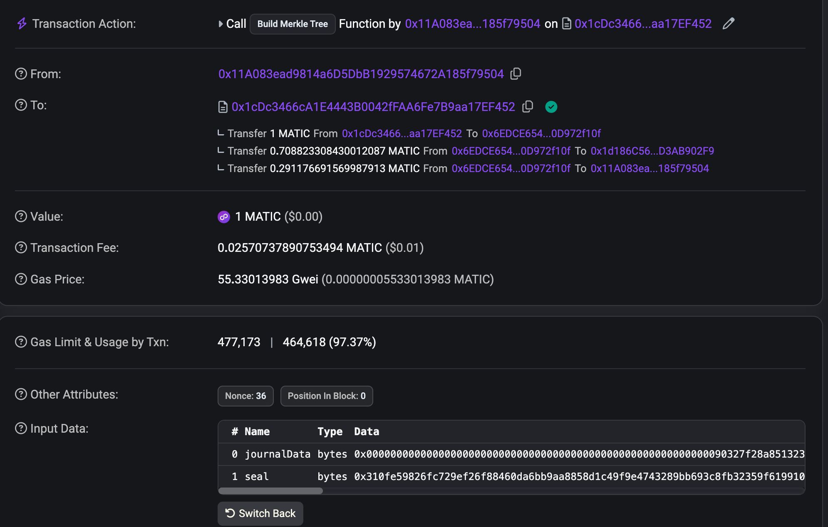Click the To help question icon
The width and height of the screenshot is (828, 527).
pyautogui.click(x=21, y=105)
